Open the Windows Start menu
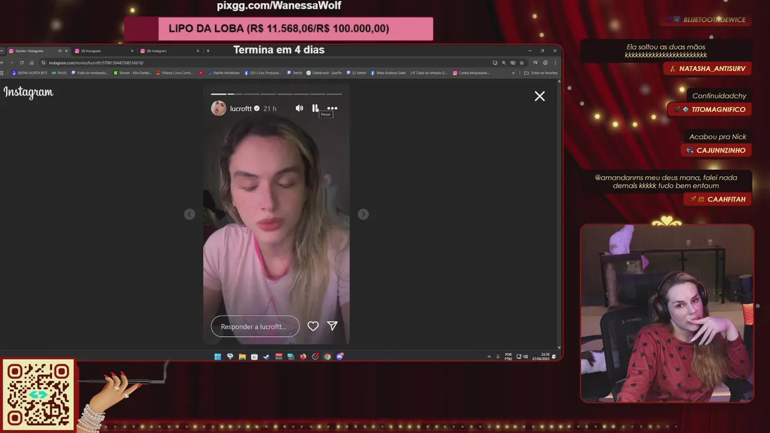The width and height of the screenshot is (770, 433). click(217, 357)
